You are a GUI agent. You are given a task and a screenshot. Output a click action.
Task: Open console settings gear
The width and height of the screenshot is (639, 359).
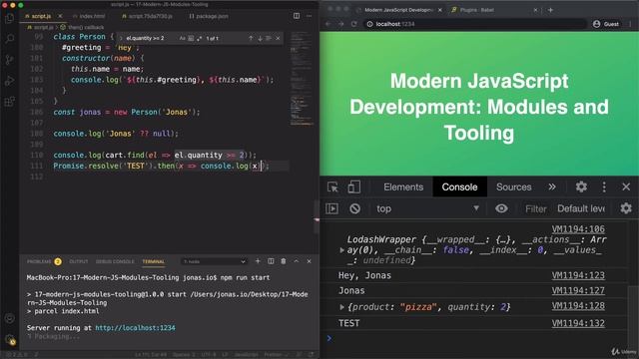click(626, 208)
